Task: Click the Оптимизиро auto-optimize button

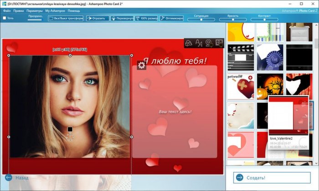Action: pos(172,18)
